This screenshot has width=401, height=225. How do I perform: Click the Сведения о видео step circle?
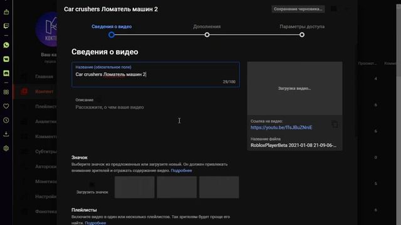pos(112,35)
